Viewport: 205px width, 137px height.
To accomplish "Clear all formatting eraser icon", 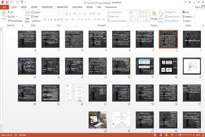I will pos(74,13).
